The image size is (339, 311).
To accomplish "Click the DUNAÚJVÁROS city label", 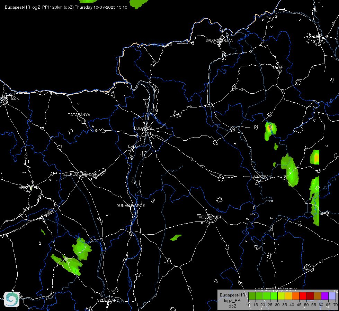I will coord(131,206).
